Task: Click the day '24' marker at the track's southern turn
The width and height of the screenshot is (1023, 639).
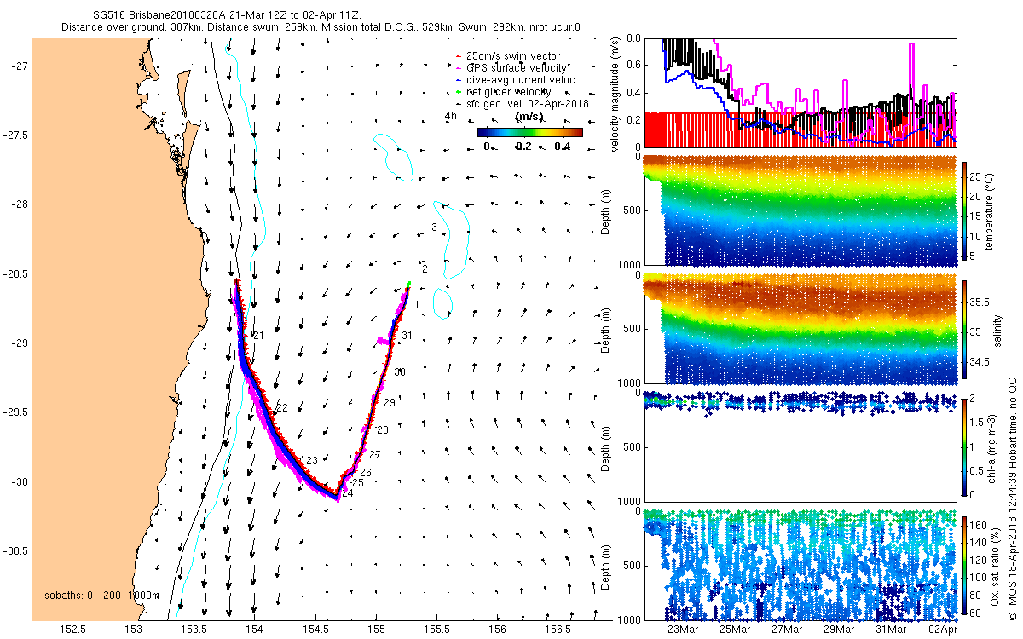Action: coord(347,492)
